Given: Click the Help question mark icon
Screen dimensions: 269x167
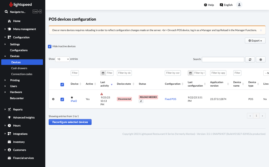Looking at the screenshot, I should point(205,5).
